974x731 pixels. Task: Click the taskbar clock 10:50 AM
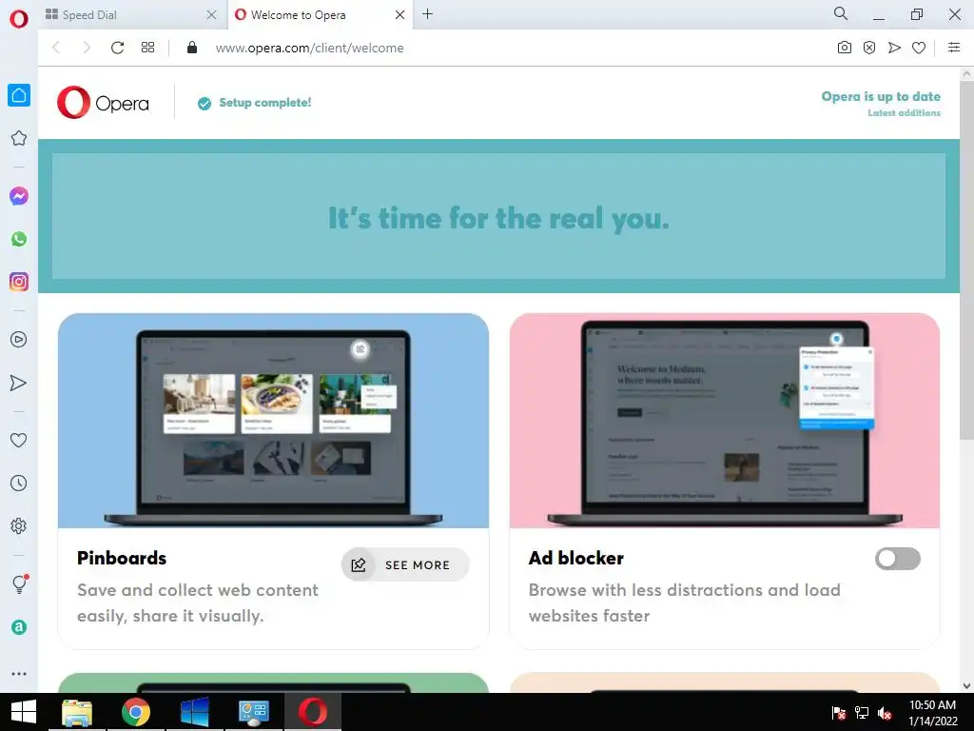point(932,705)
